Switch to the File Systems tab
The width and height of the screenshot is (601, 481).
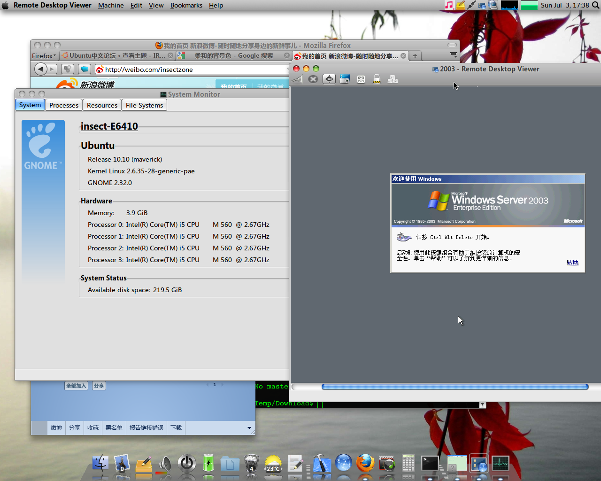coord(145,105)
